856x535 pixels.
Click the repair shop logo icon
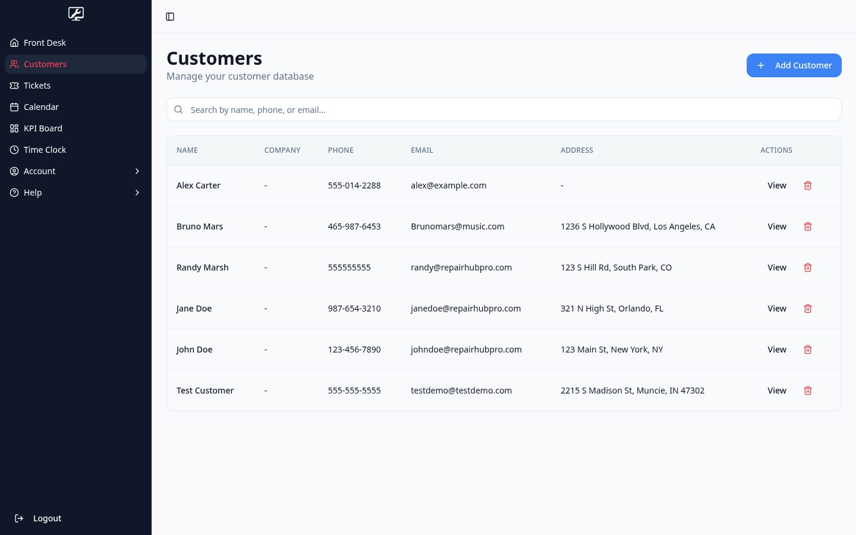click(x=76, y=14)
